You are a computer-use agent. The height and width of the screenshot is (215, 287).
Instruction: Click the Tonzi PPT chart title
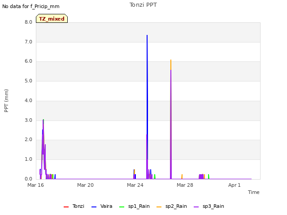point(143,5)
